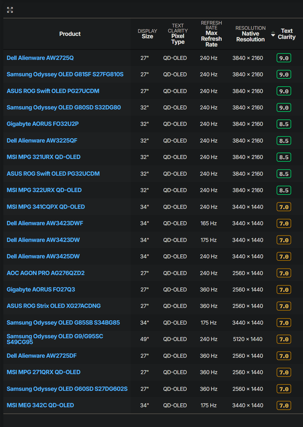Image resolution: width=303 pixels, height=427 pixels.
Task: Open MSI MPG 321URX QD-OLED link
Action: 44,157
